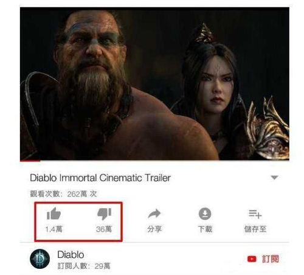This screenshot has height=275, width=304.
Task: Click the 訂閱人數 29萬 subscriber count
Action: [84, 266]
